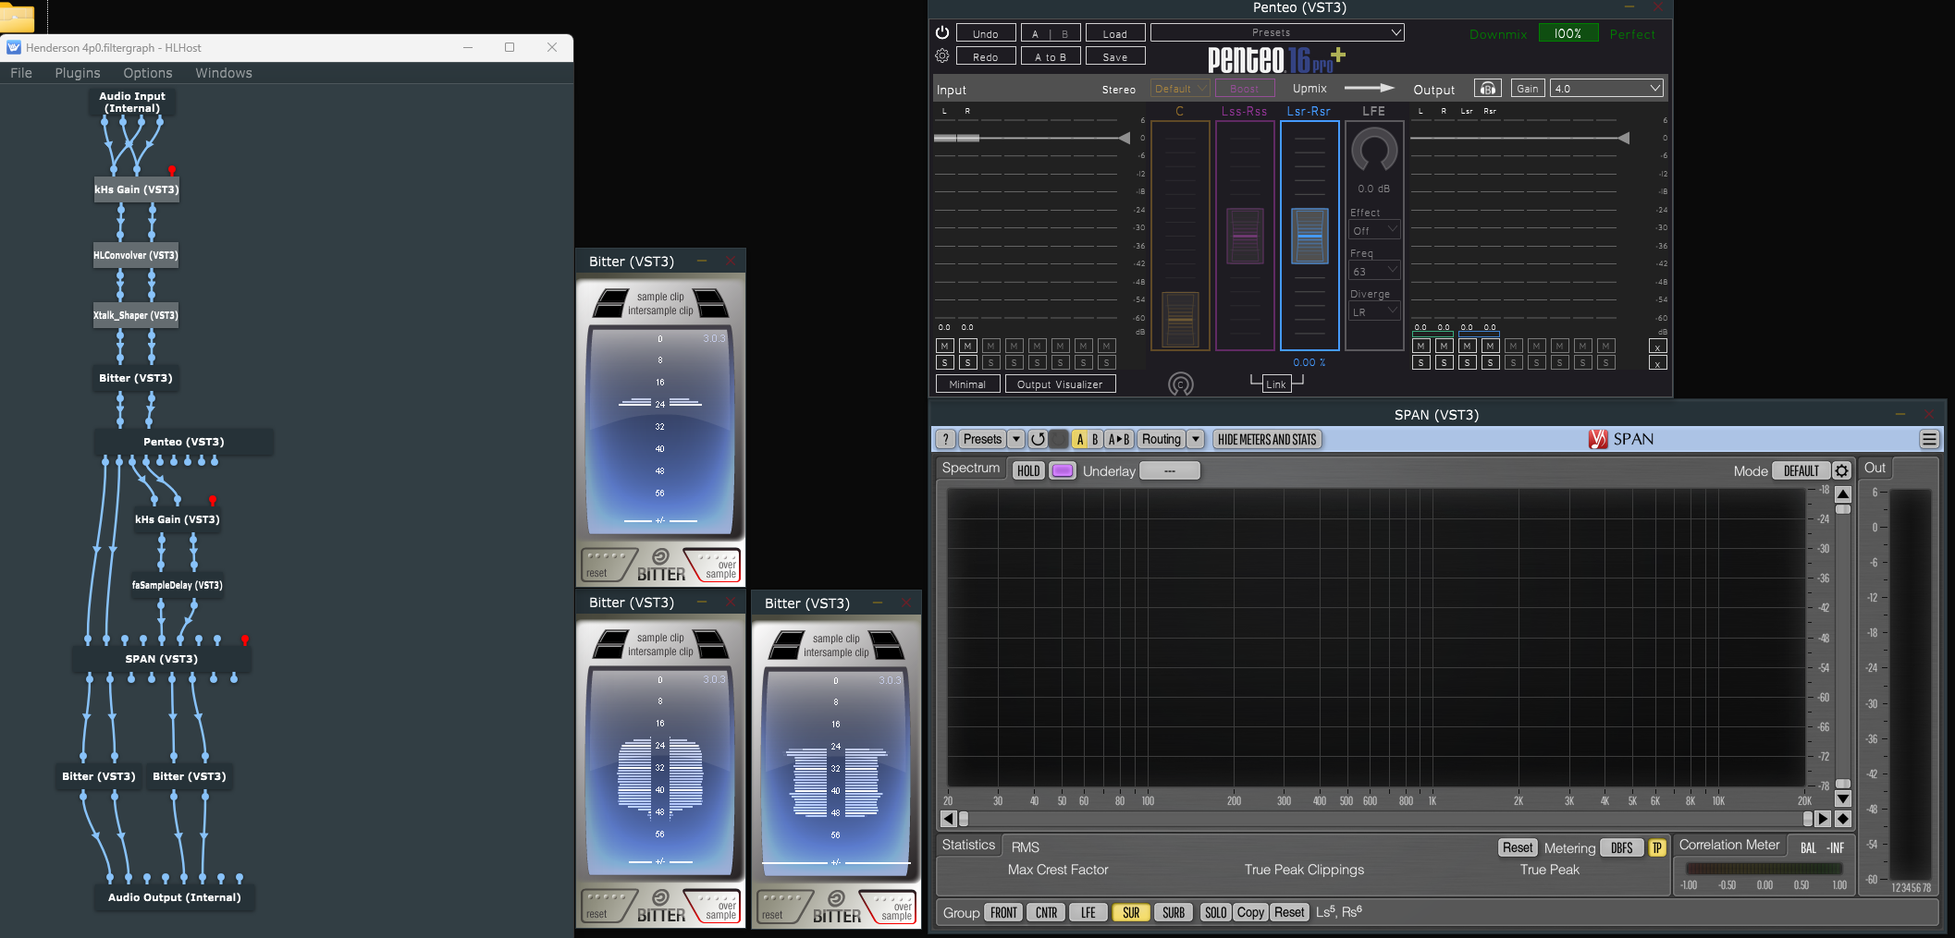This screenshot has height=938, width=1955.
Task: Click SPAN frequency range left arrow
Action: coord(948,819)
